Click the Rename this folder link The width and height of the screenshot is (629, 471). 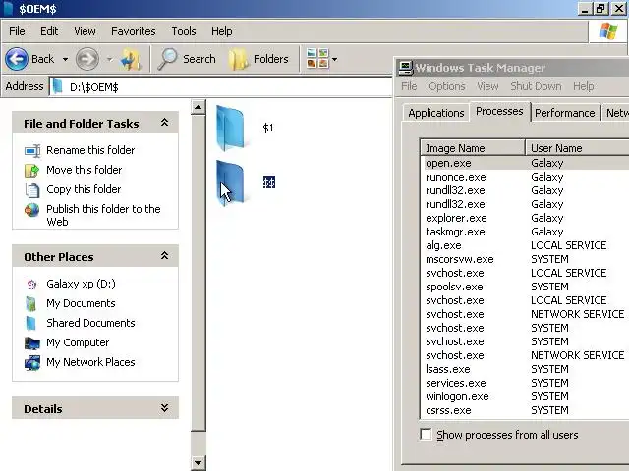click(90, 150)
